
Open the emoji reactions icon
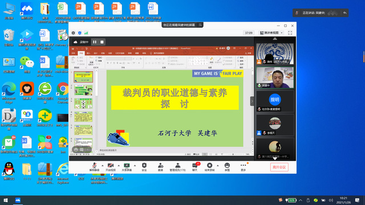pyautogui.click(x=227, y=167)
